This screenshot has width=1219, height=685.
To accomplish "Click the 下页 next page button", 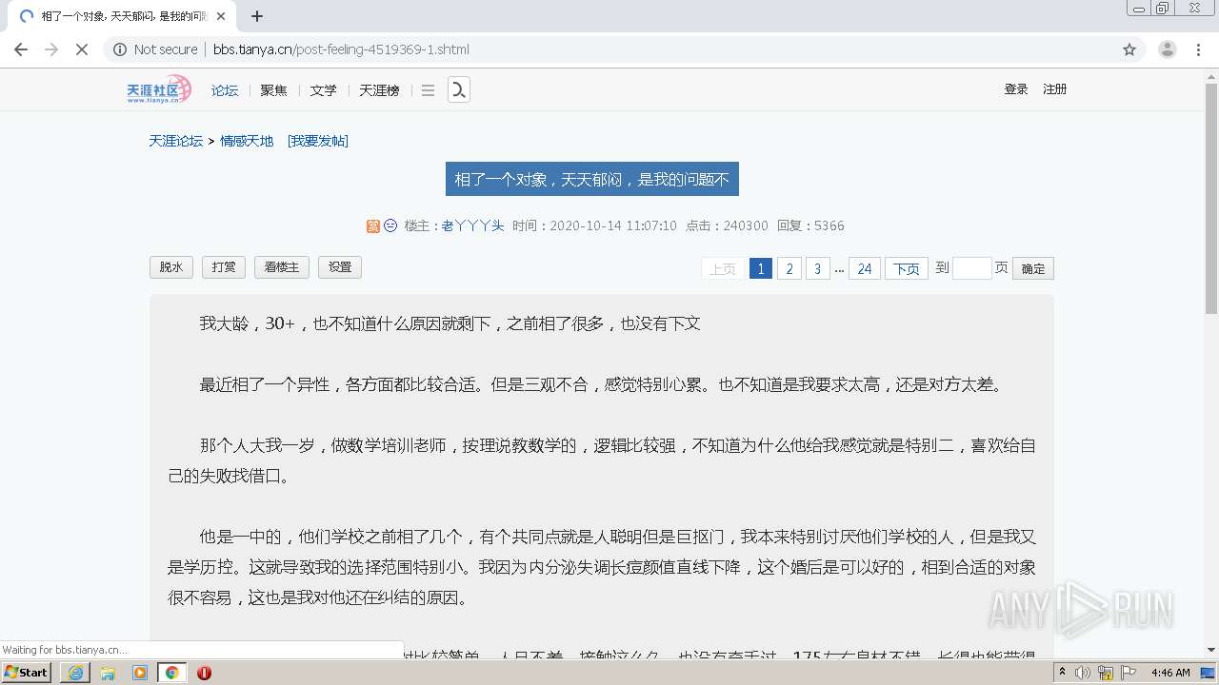I will click(907, 269).
